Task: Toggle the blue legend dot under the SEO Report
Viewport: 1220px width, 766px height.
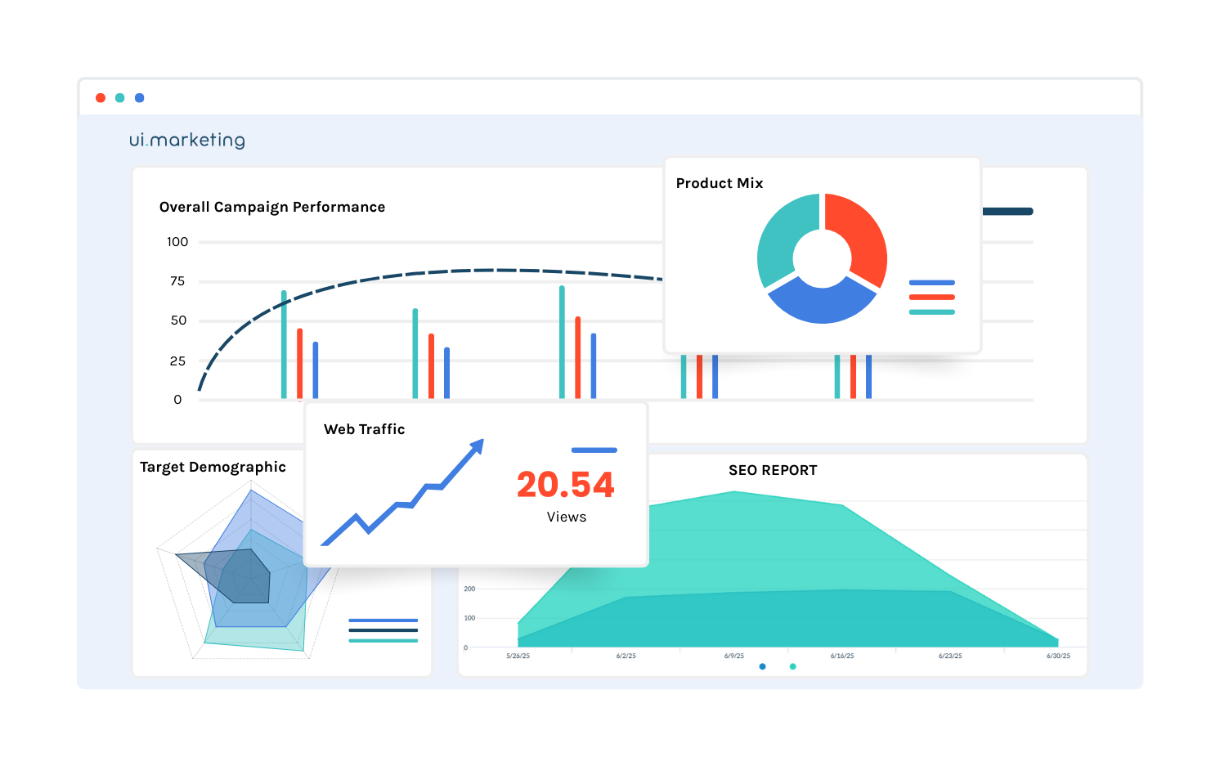Action: [x=763, y=667]
